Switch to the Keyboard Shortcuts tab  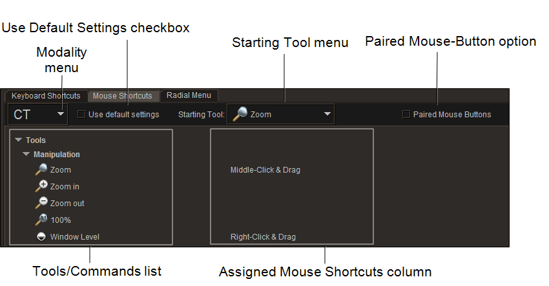pos(46,96)
